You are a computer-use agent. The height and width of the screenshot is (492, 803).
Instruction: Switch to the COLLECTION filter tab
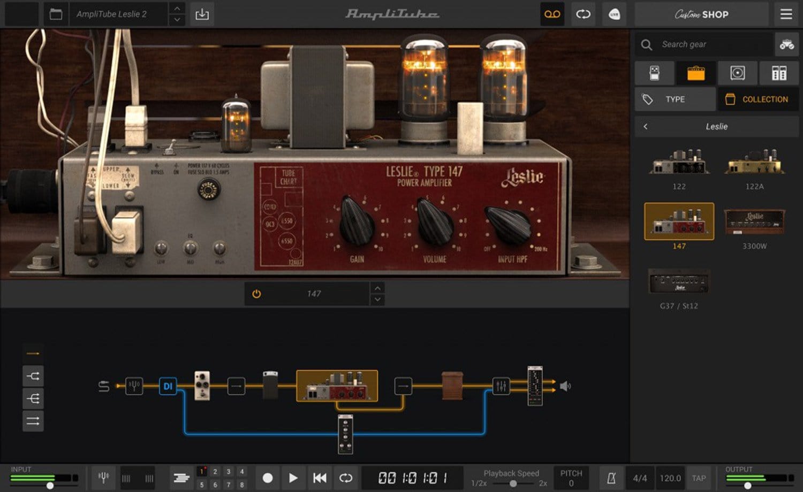point(758,99)
